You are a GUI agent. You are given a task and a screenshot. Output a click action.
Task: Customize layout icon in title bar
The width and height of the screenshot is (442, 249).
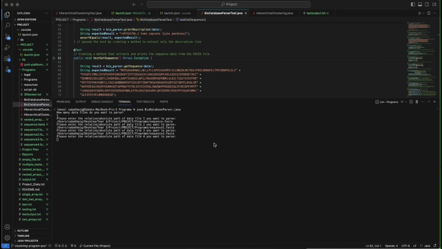pyautogui.click(x=434, y=4)
